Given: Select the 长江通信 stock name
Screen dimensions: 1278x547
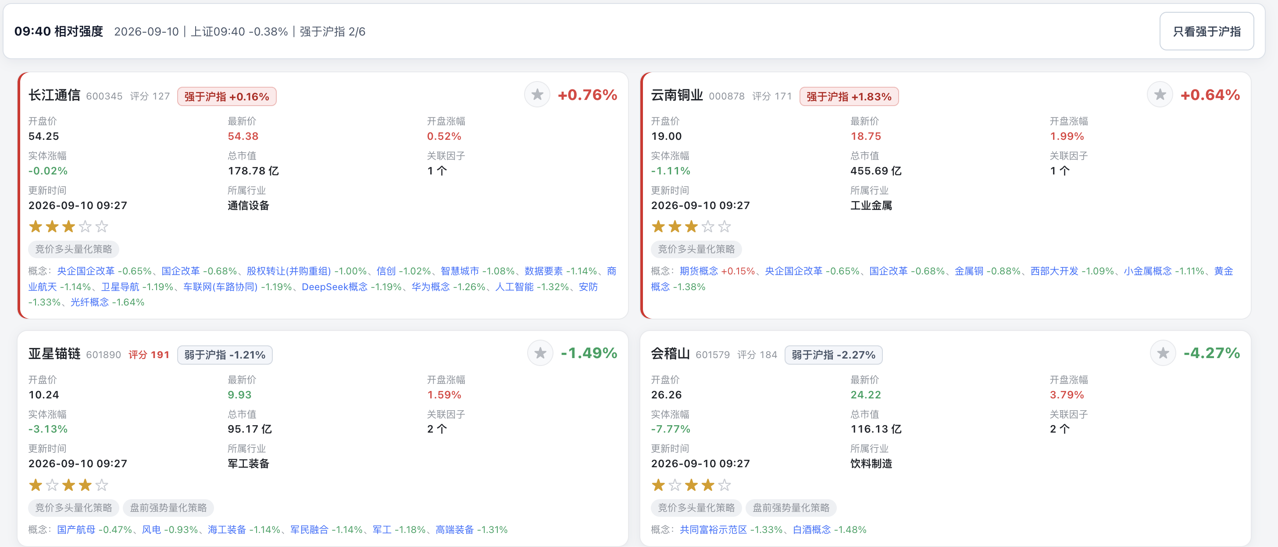Looking at the screenshot, I should pos(54,95).
